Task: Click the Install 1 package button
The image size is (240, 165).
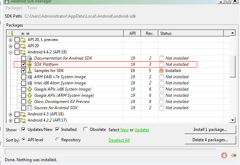Action: 210,130
